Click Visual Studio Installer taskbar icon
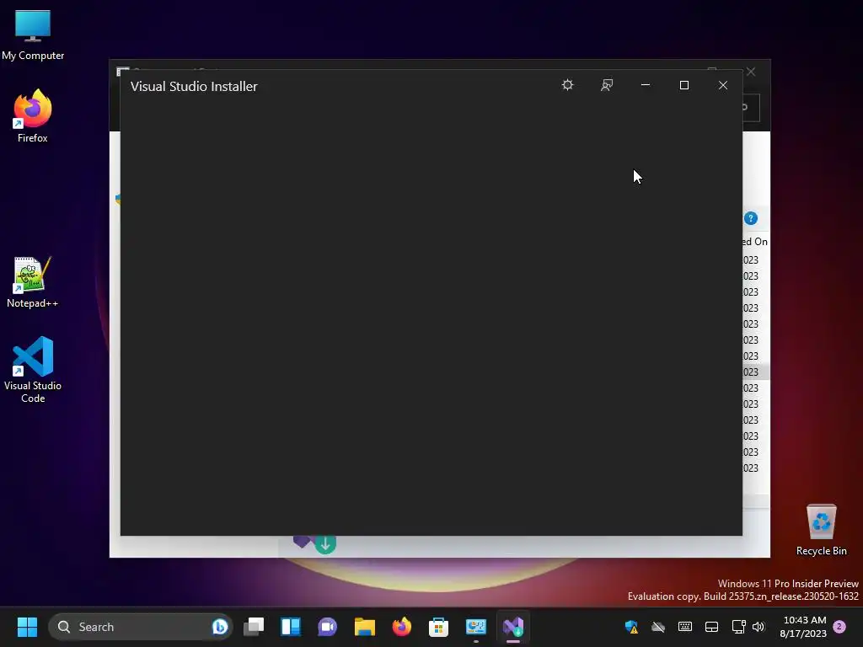Screen dimensions: 863x647 [513, 627]
